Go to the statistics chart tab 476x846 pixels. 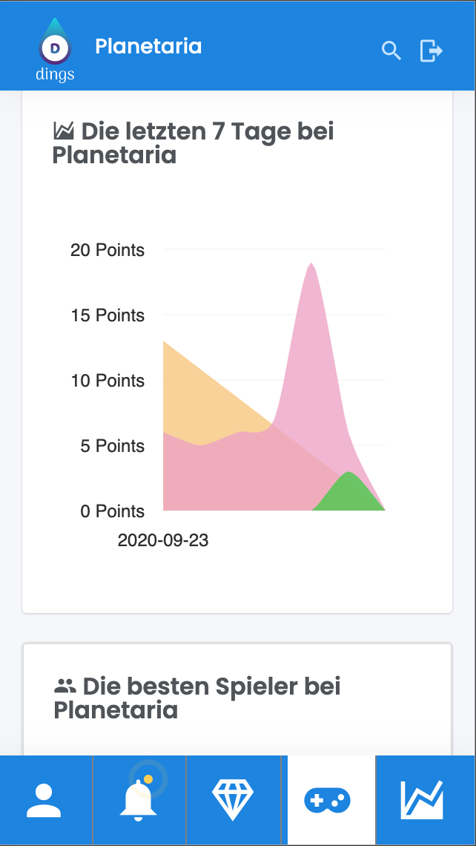pos(422,801)
